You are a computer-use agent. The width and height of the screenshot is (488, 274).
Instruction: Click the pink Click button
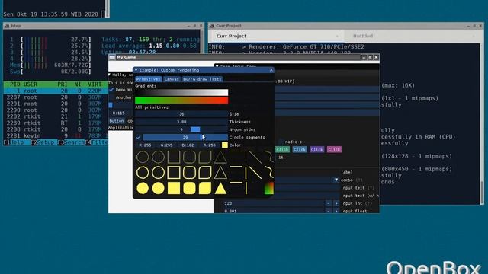[x=334, y=149]
